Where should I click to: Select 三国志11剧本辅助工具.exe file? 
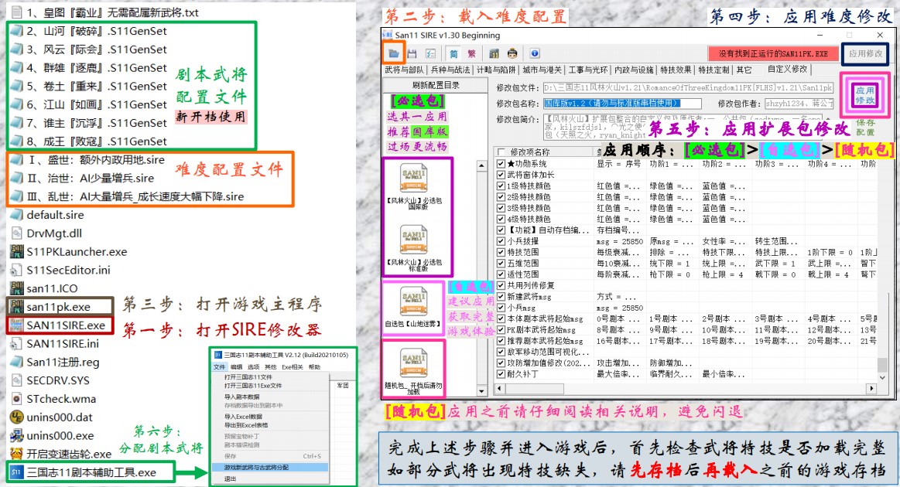[x=84, y=472]
